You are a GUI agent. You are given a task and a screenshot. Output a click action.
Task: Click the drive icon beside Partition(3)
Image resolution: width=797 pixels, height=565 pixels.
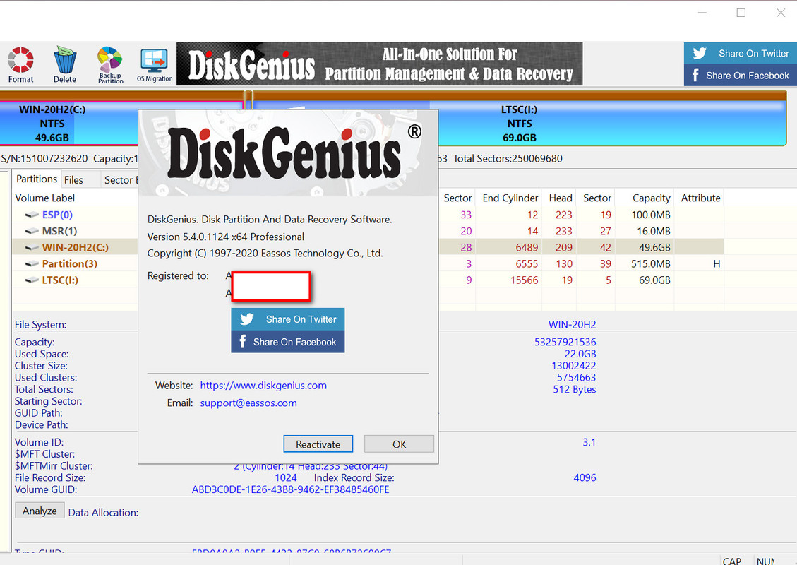click(x=32, y=263)
